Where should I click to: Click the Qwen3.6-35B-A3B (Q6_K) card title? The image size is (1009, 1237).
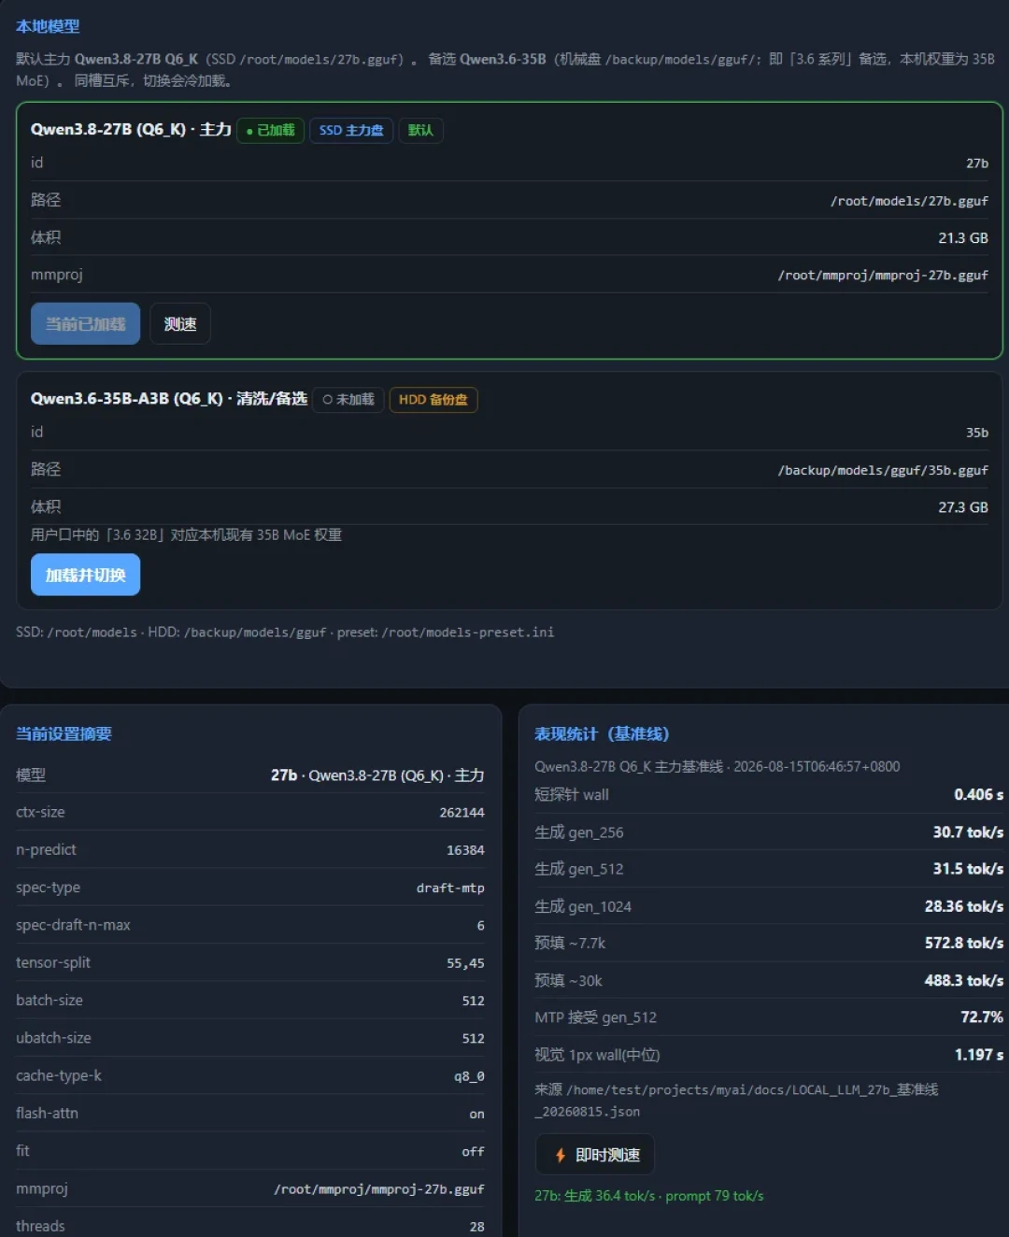(169, 398)
